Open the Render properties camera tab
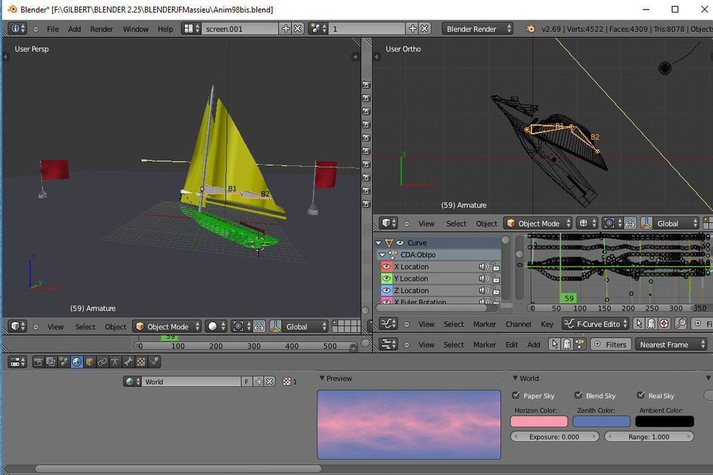This screenshot has width=713, height=475. tap(39, 362)
